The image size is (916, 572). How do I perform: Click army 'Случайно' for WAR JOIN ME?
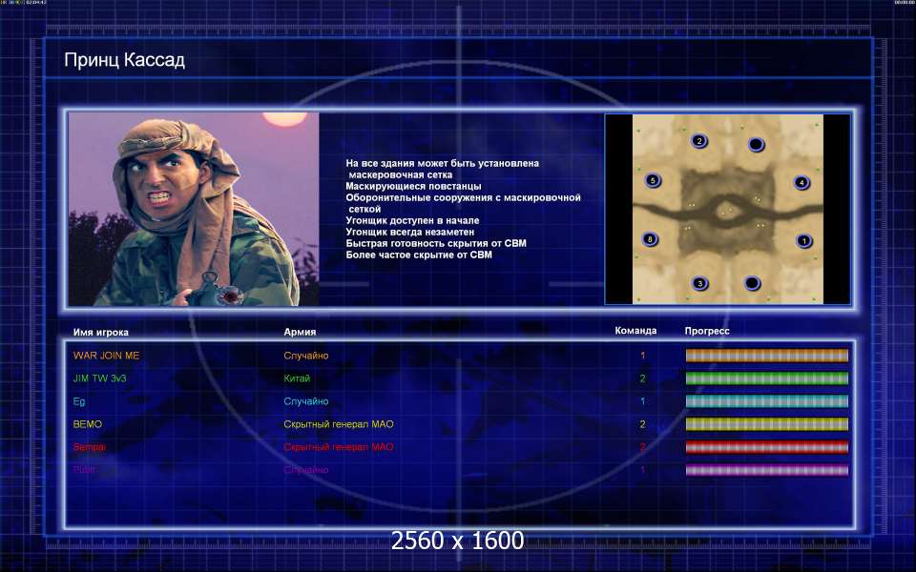306,356
